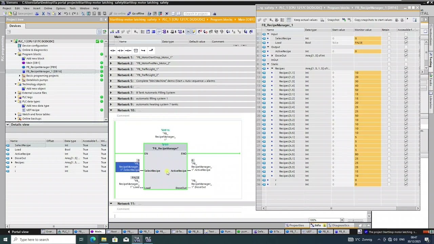Image resolution: width=434 pixels, height=244 pixels.
Task: Select SelectRecipe row in Details view
Action: point(56,145)
